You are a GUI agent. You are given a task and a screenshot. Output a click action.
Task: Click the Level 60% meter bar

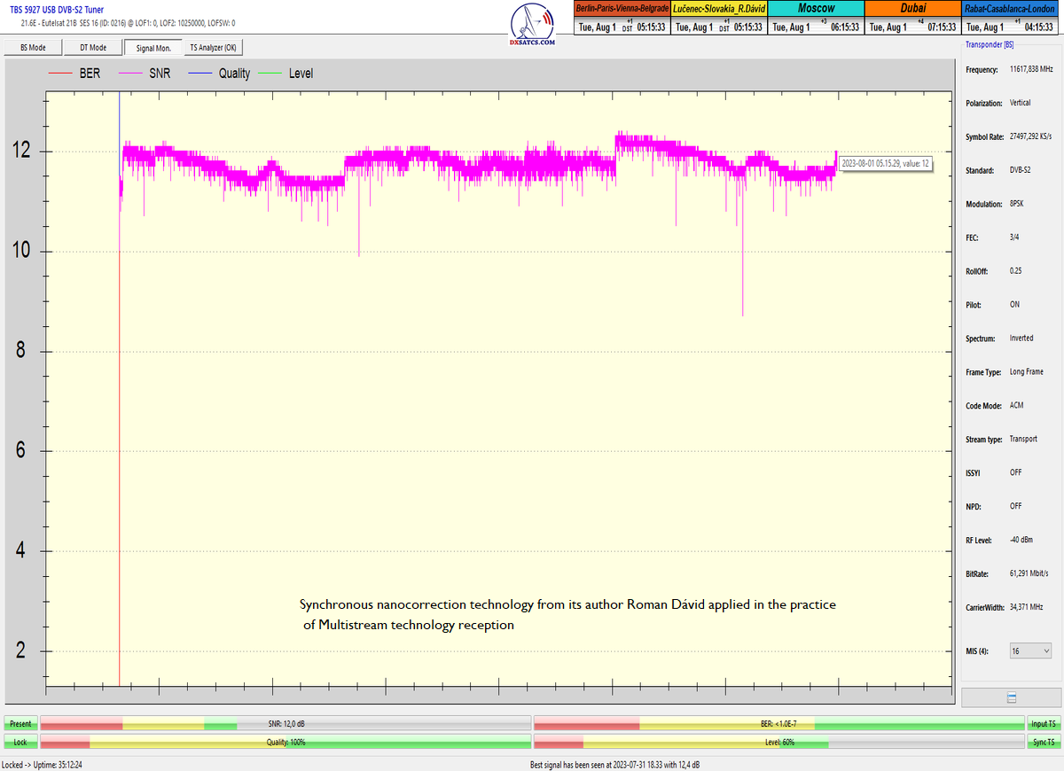778,742
